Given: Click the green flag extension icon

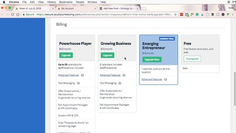Looking at the screenshot, I should click(x=228, y=14).
